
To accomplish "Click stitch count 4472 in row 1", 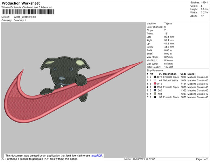I will tap(159, 77).
